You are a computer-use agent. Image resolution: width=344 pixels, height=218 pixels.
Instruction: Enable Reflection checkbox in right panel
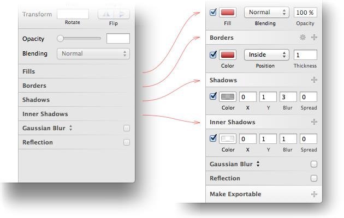pos(314,178)
